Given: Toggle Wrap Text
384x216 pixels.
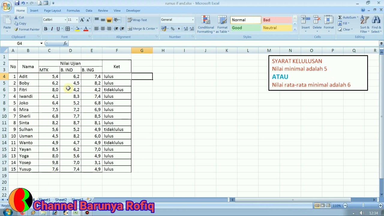Looking at the screenshot, I should click(137, 20).
